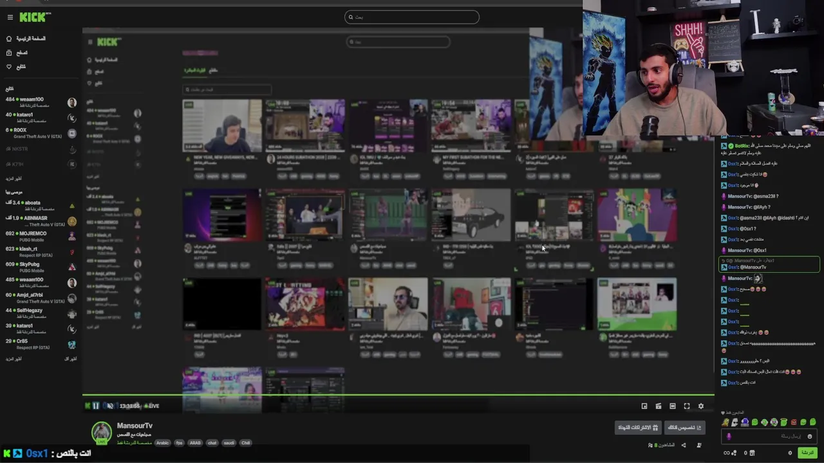The width and height of the screenshot is (824, 463).
Task: Seek on the green stream progress bar
Action: click(x=398, y=395)
